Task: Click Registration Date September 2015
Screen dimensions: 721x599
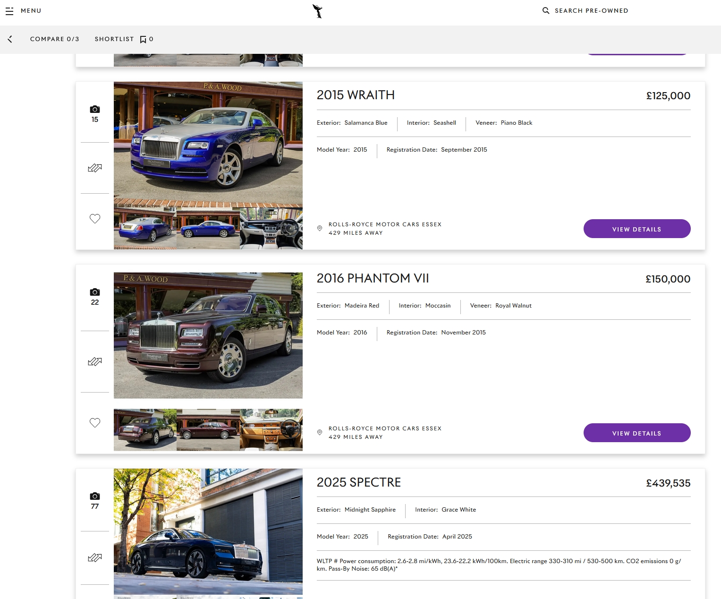Action: pyautogui.click(x=437, y=150)
